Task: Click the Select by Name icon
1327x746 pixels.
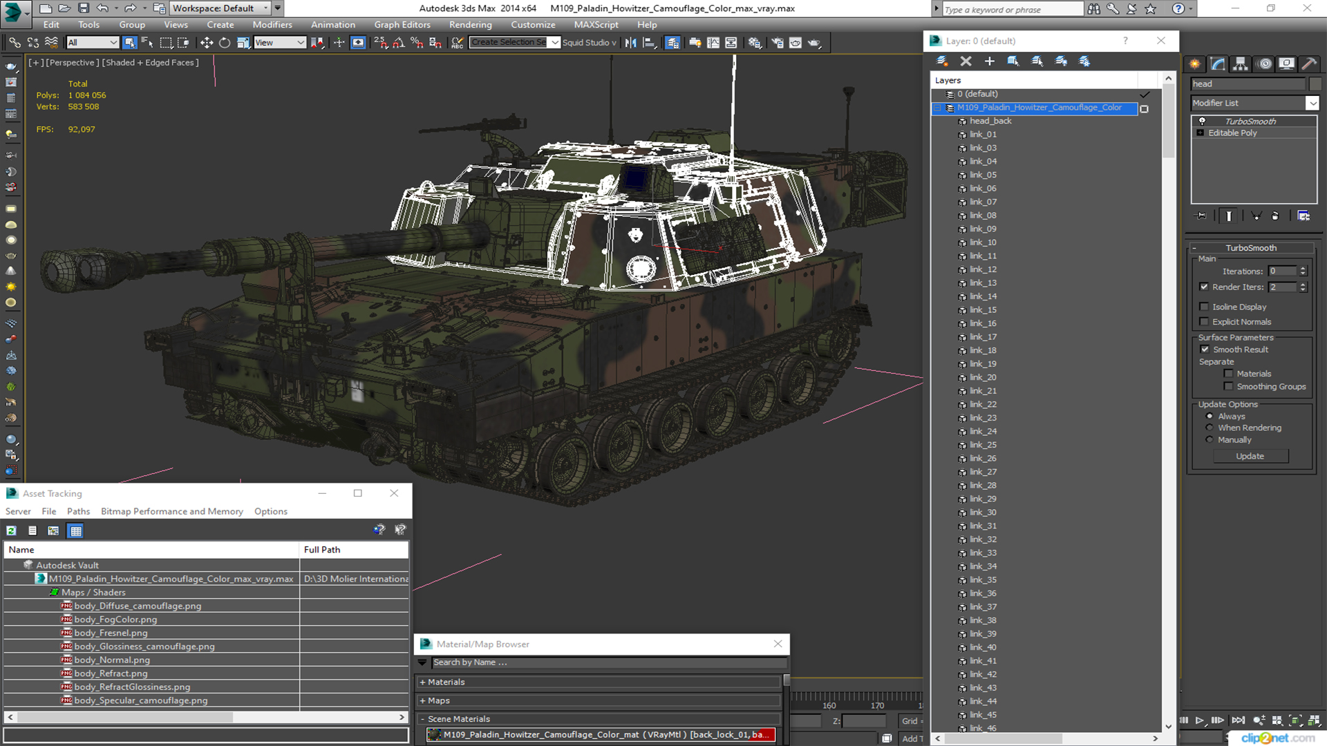Action: coord(147,43)
